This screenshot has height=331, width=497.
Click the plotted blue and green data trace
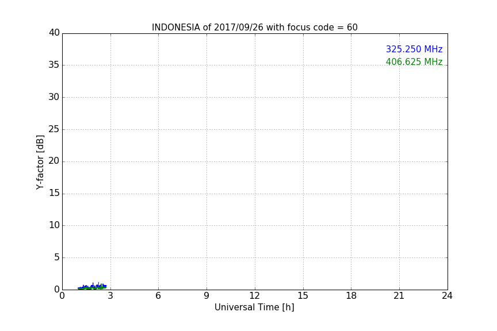(x=92, y=286)
